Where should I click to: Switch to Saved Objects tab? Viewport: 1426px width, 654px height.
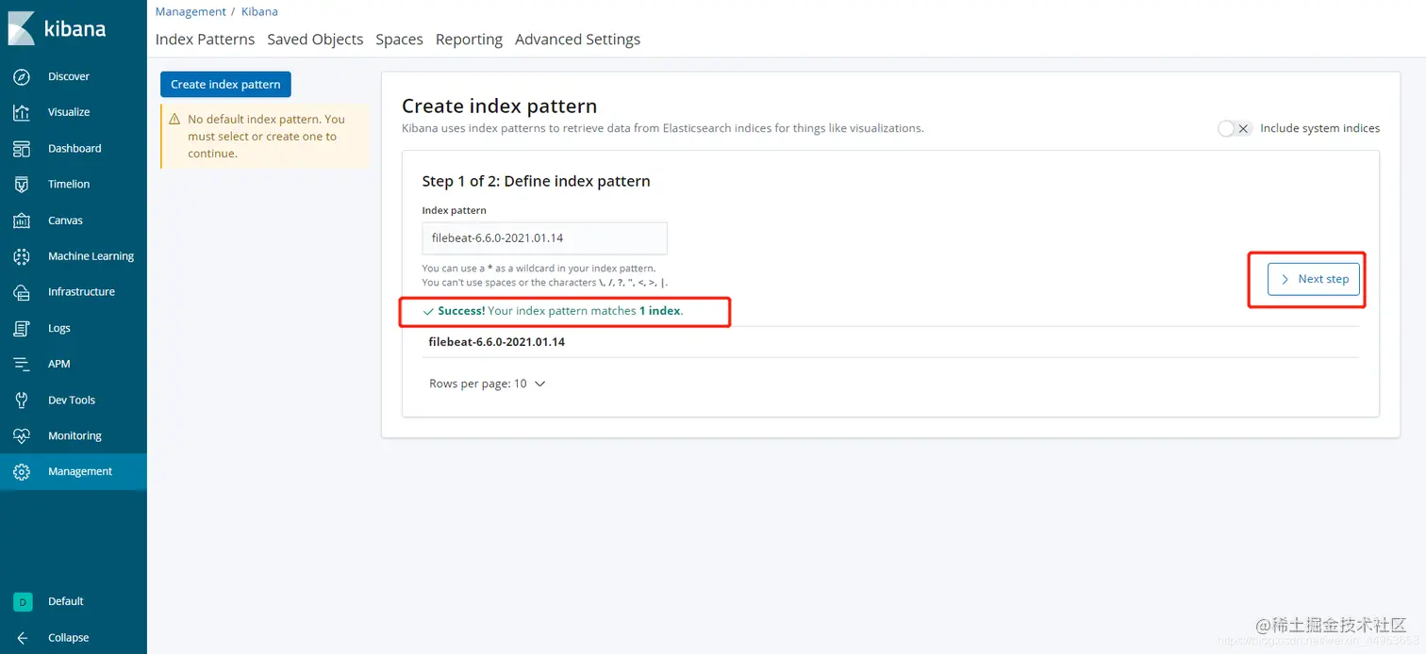[x=315, y=40]
